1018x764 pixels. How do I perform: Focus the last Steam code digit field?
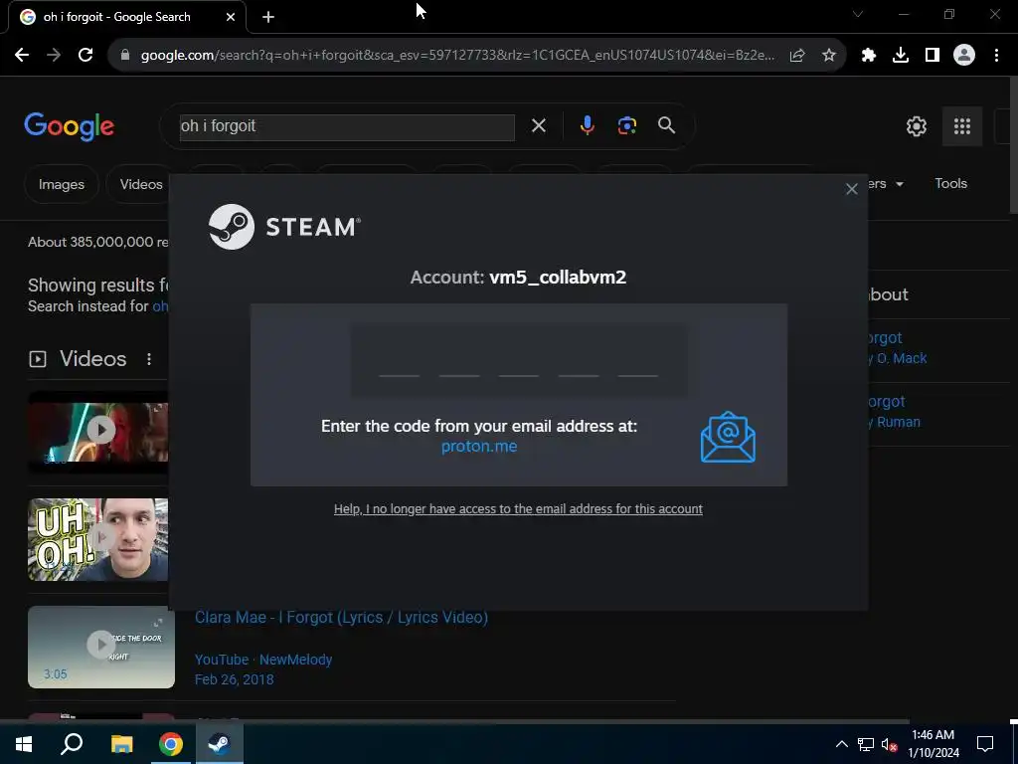point(637,361)
